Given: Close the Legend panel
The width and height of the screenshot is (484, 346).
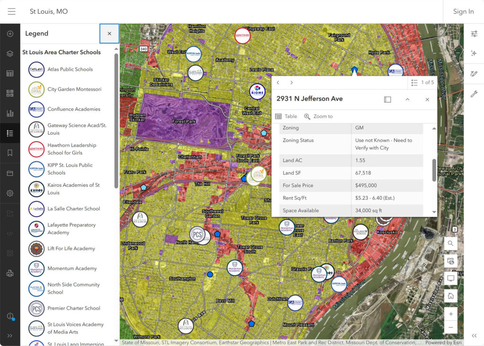Looking at the screenshot, I should coord(109,34).
